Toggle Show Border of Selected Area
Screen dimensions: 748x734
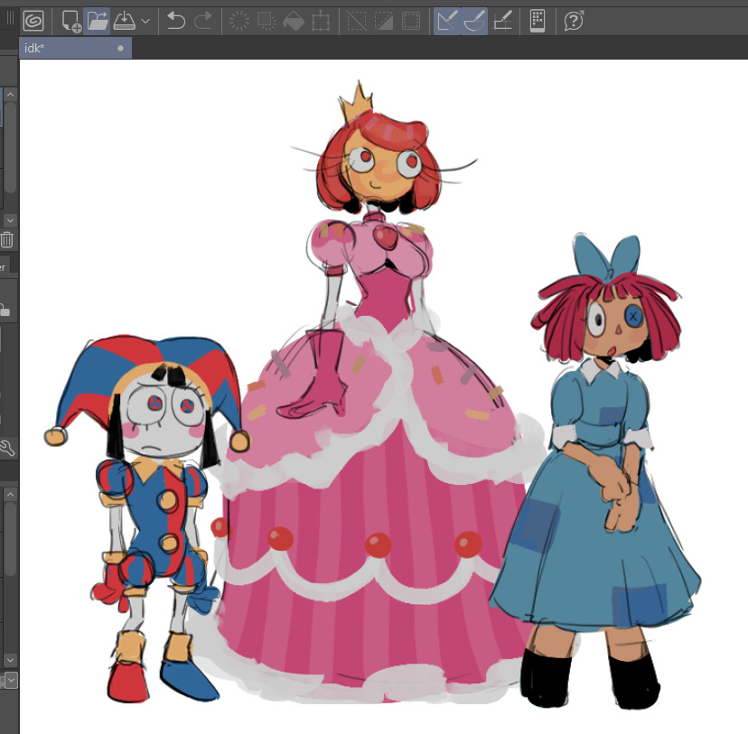coord(411,22)
